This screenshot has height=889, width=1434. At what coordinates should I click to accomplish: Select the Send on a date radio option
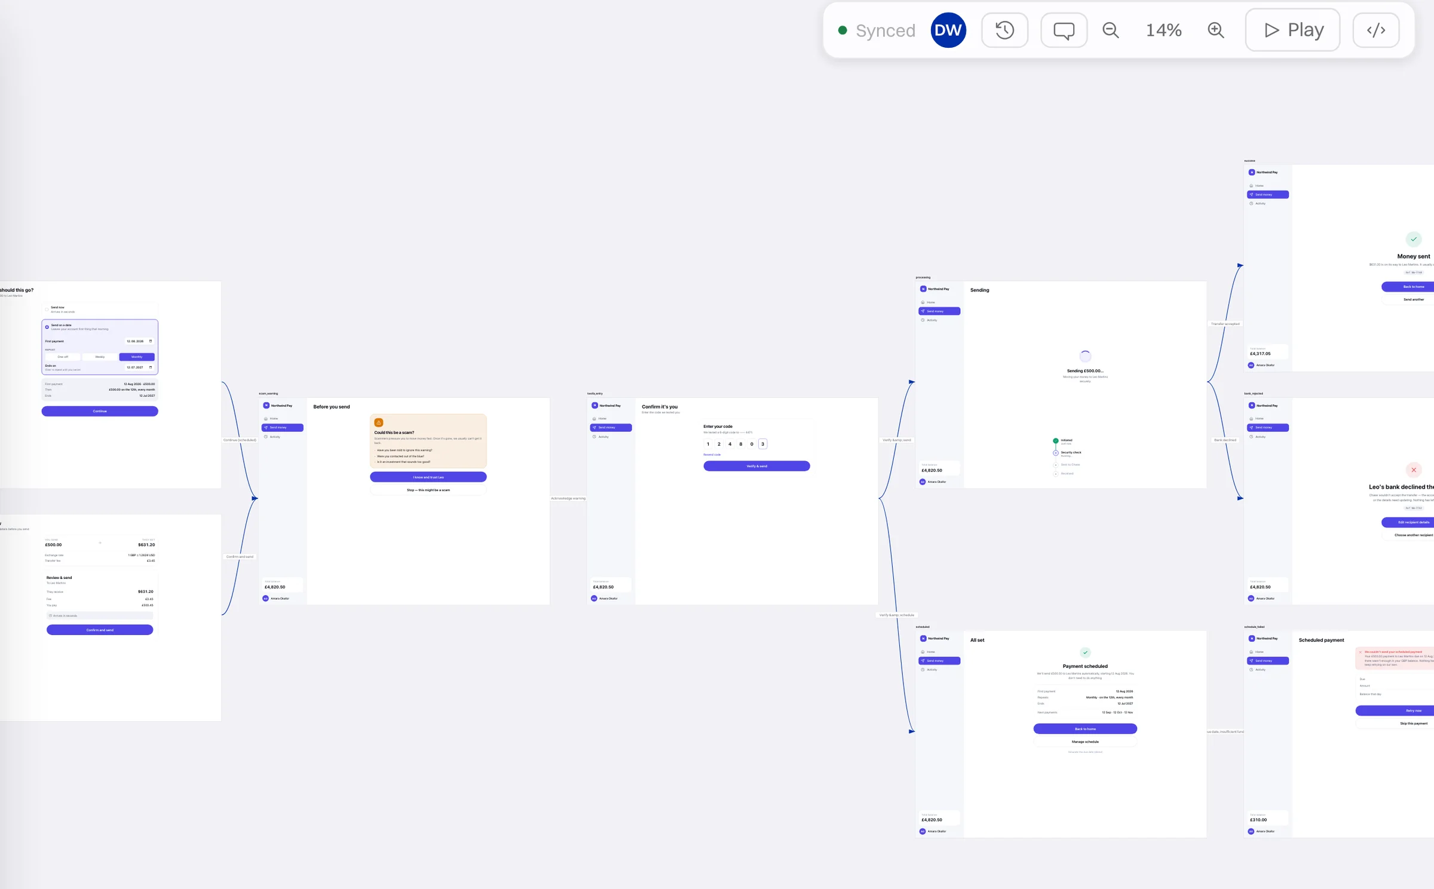47,327
